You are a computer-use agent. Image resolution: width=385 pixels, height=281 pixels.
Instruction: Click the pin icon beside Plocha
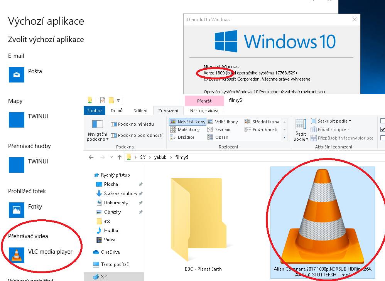(x=141, y=184)
